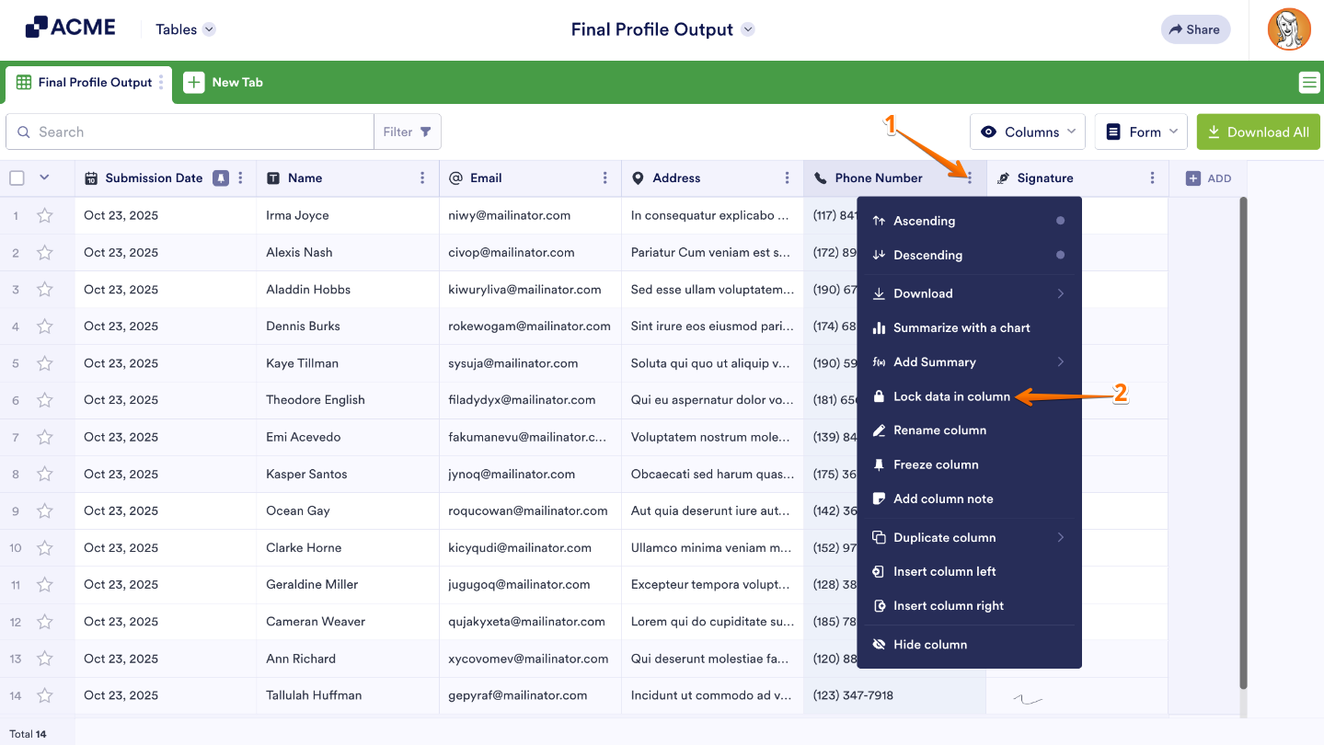This screenshot has width=1324, height=745.
Task: Open Phone Number column three-dot menu
Action: click(970, 178)
